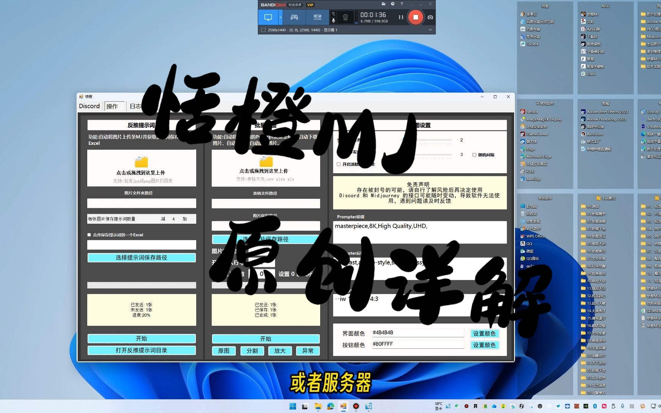Expand the Bandicam screen mode dropdown arrow
The width and height of the screenshot is (661, 413).
coord(280,17)
